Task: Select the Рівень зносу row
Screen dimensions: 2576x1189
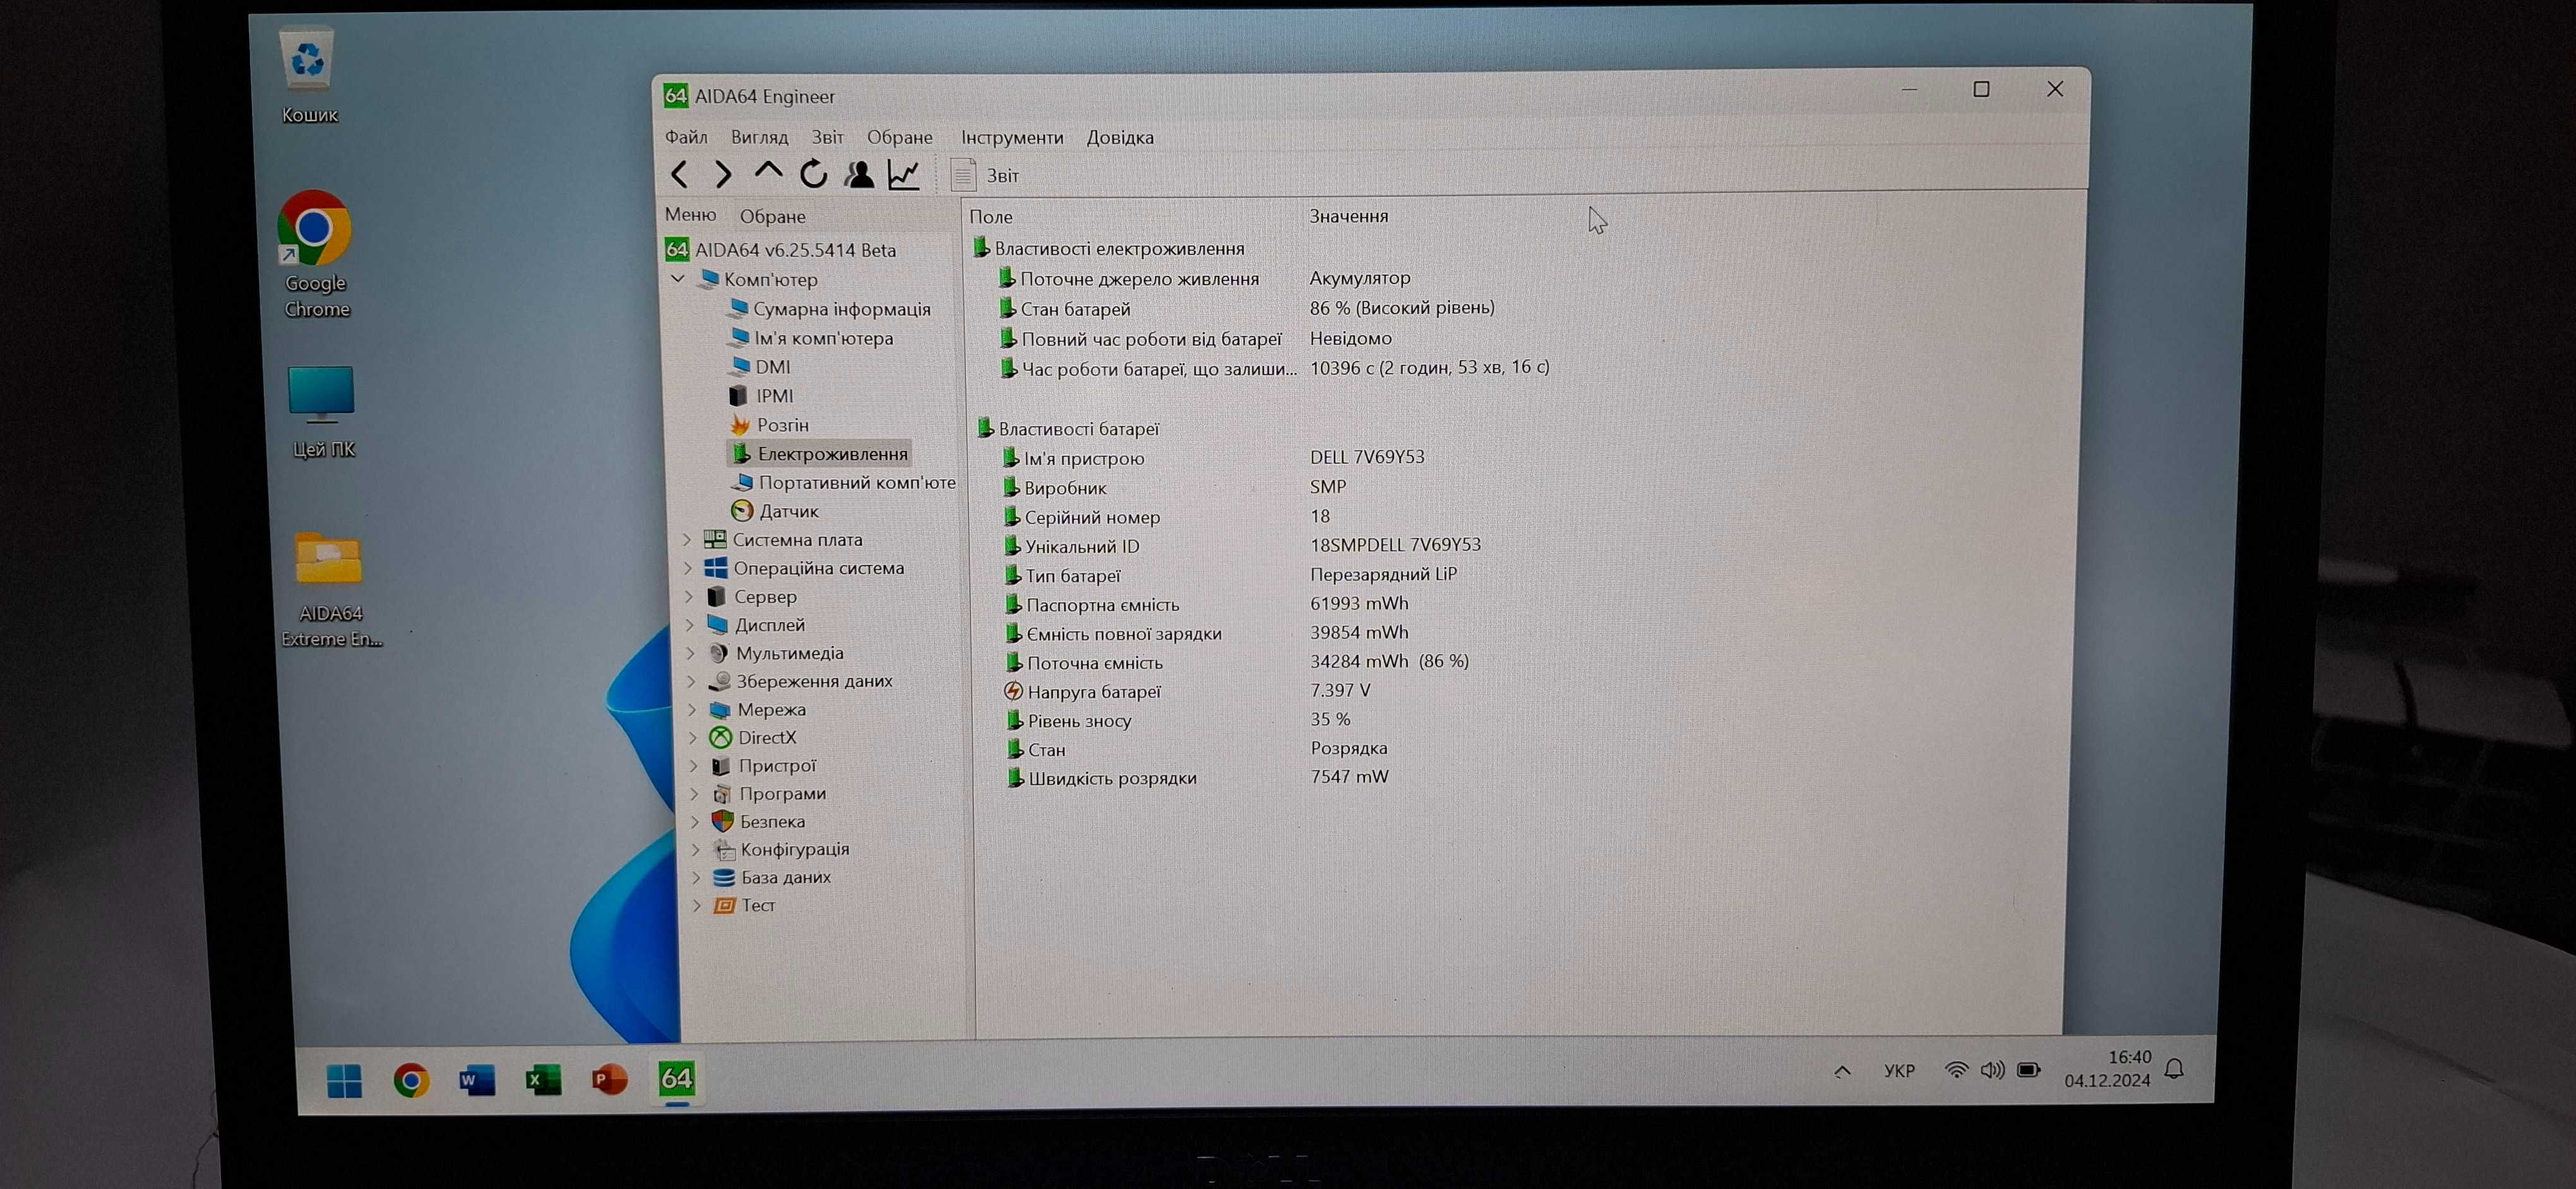Action: point(1079,720)
